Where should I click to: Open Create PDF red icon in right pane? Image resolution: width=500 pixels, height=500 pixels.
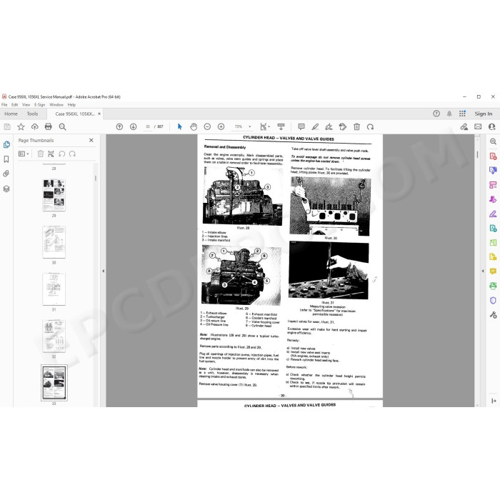(494, 156)
